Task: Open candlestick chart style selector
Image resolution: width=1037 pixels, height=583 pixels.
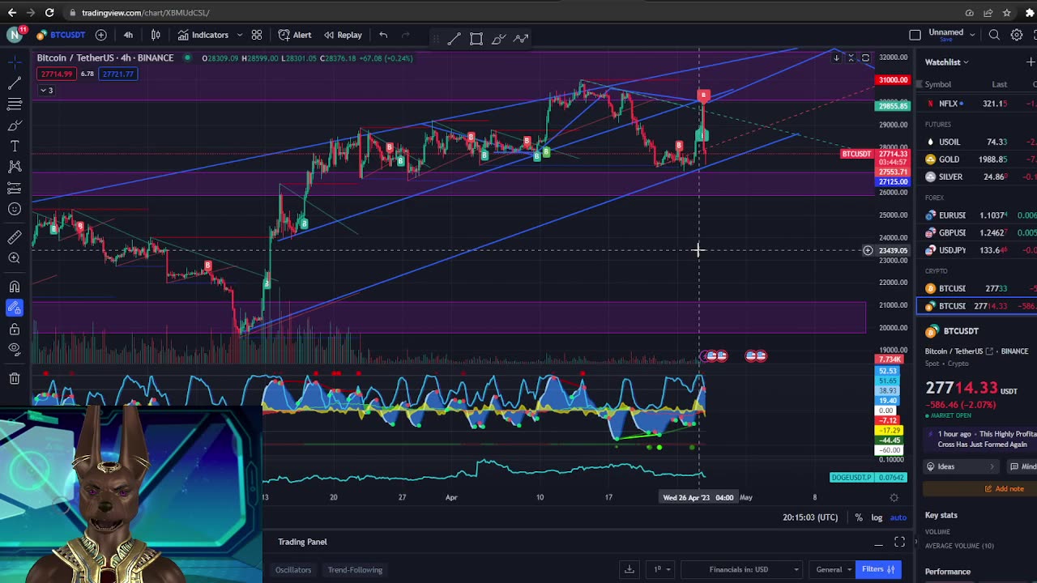Action: 156,35
